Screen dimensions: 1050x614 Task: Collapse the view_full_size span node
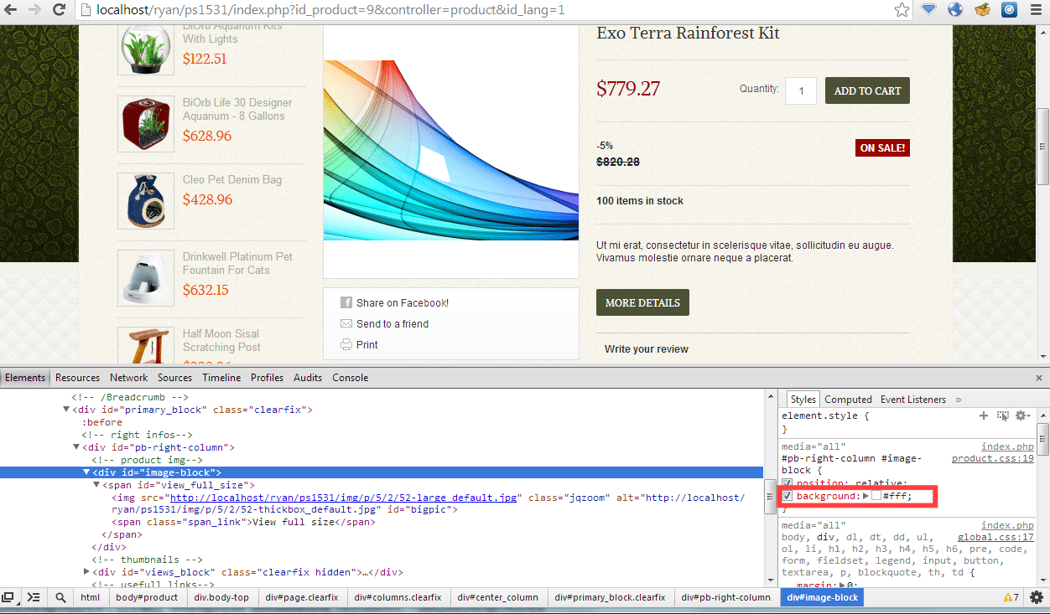[96, 485]
